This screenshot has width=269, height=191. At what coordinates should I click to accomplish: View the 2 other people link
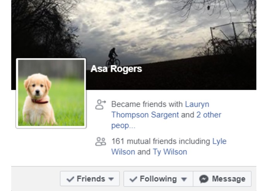pyautogui.click(x=166, y=120)
